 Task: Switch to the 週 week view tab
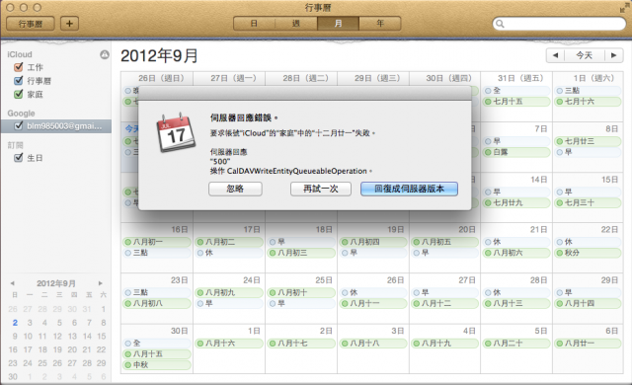296,24
